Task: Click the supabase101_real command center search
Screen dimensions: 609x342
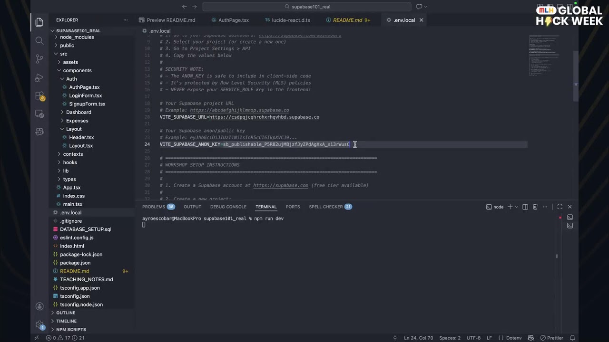Action: [307, 7]
